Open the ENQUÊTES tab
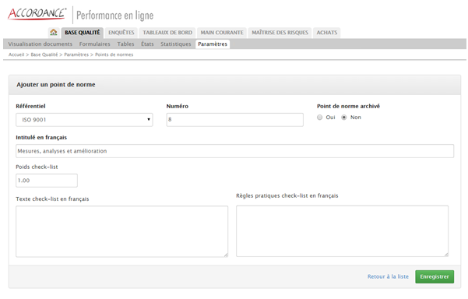This screenshot has width=468, height=299. coord(121,33)
